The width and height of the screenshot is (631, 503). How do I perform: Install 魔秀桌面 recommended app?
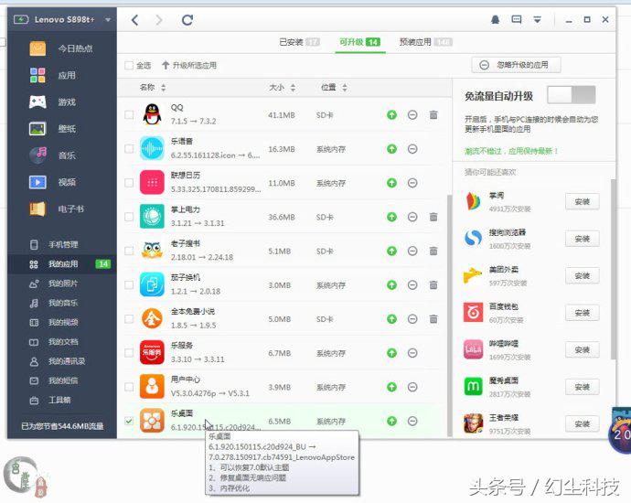582,387
